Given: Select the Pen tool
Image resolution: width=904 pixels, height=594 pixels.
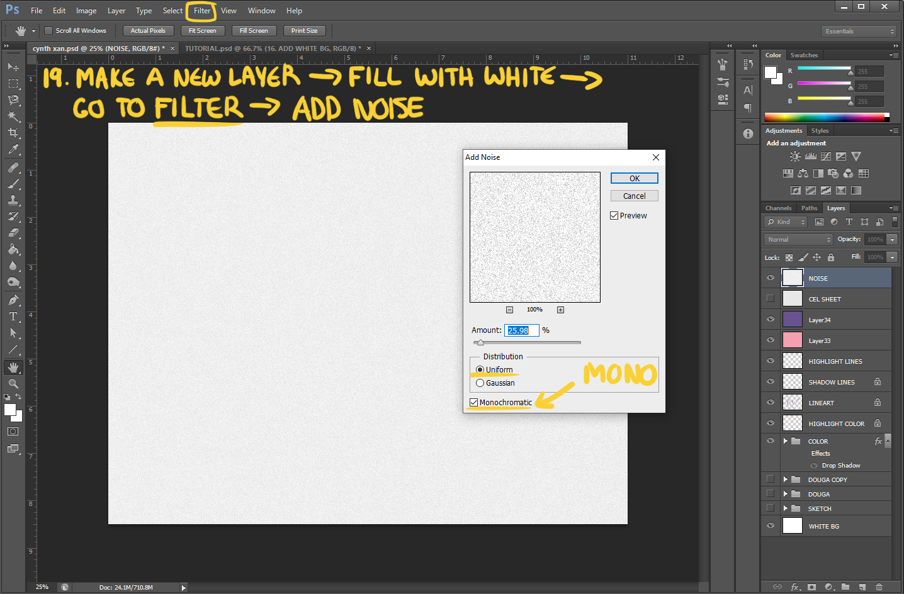Looking at the screenshot, I should coord(13,300).
